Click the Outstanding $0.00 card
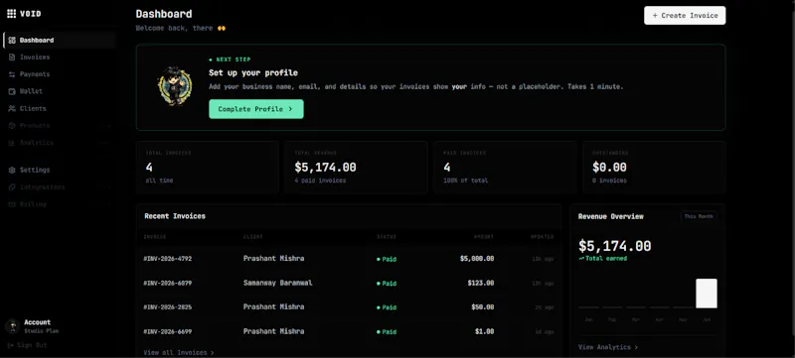The height and width of the screenshot is (358, 795). 654,168
